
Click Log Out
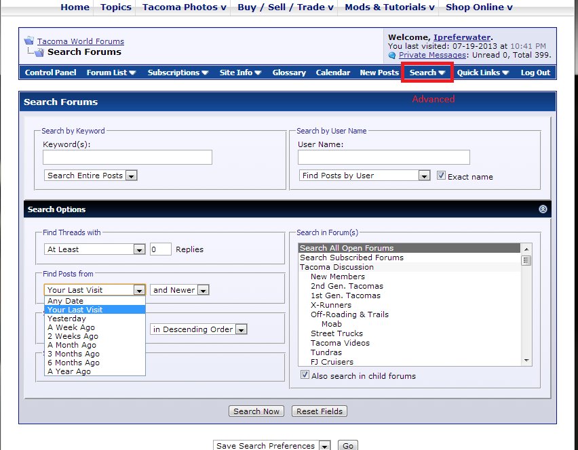coord(535,73)
